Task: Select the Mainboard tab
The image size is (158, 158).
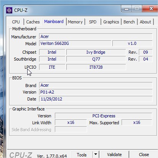Action: [x=54, y=21]
